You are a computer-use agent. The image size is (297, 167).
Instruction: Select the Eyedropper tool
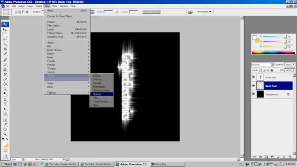(5, 125)
